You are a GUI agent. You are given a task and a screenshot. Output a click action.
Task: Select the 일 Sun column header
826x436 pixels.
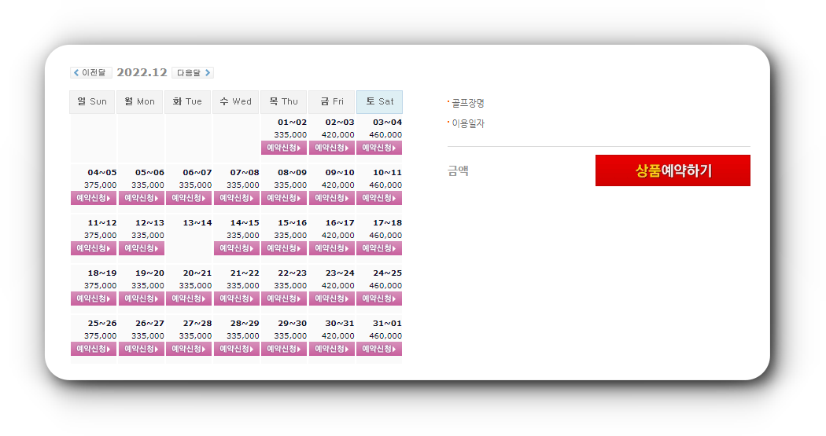92,101
